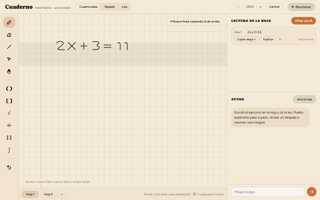320x200 pixels.
Task: Click the 100% zoom level value
Action: point(250,7)
